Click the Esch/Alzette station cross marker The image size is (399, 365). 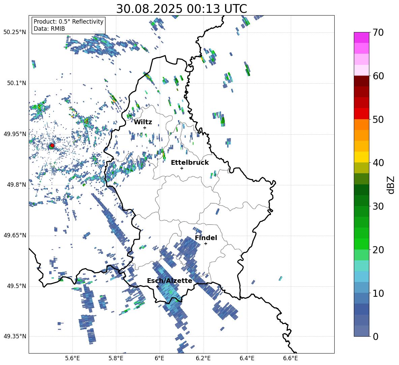[157, 286]
